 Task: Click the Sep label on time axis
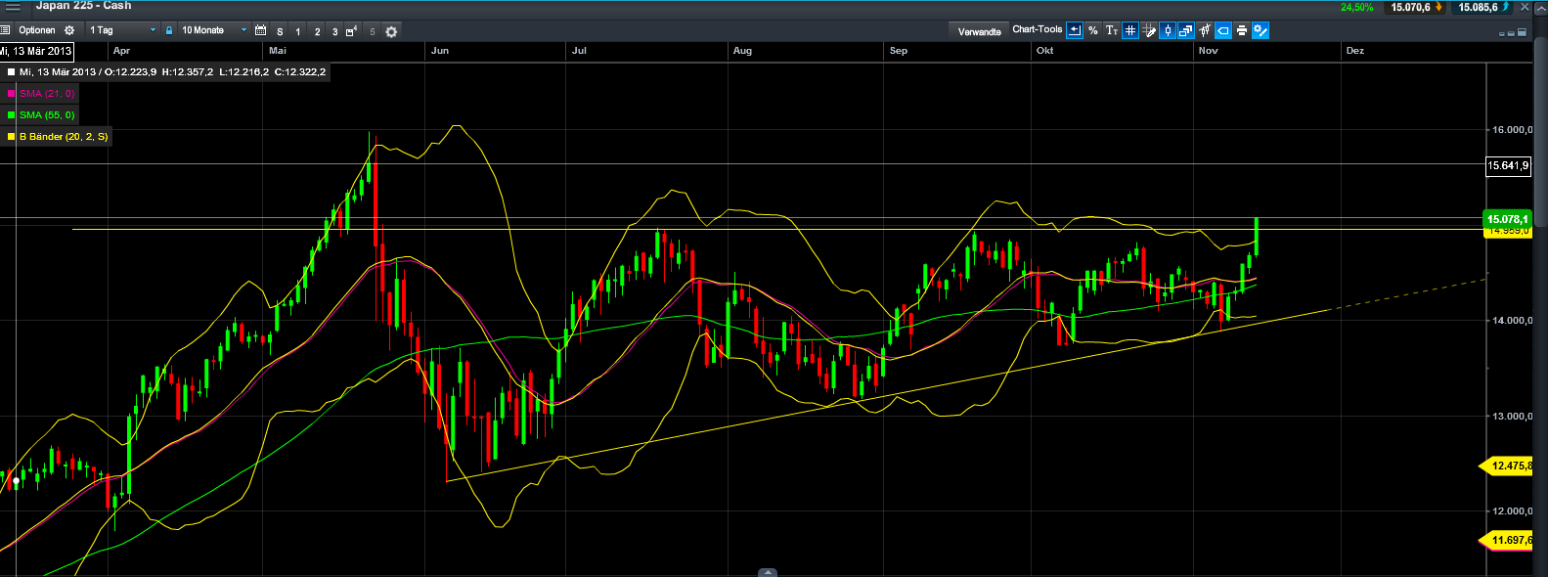coord(899,51)
